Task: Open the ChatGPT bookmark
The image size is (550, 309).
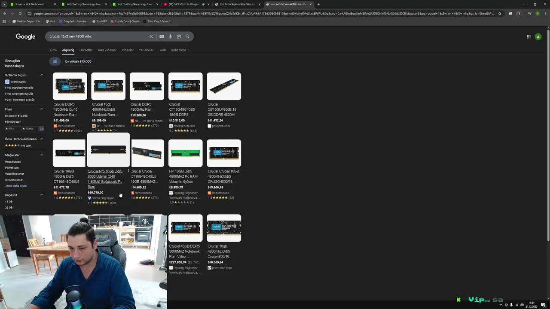Action: point(100,21)
